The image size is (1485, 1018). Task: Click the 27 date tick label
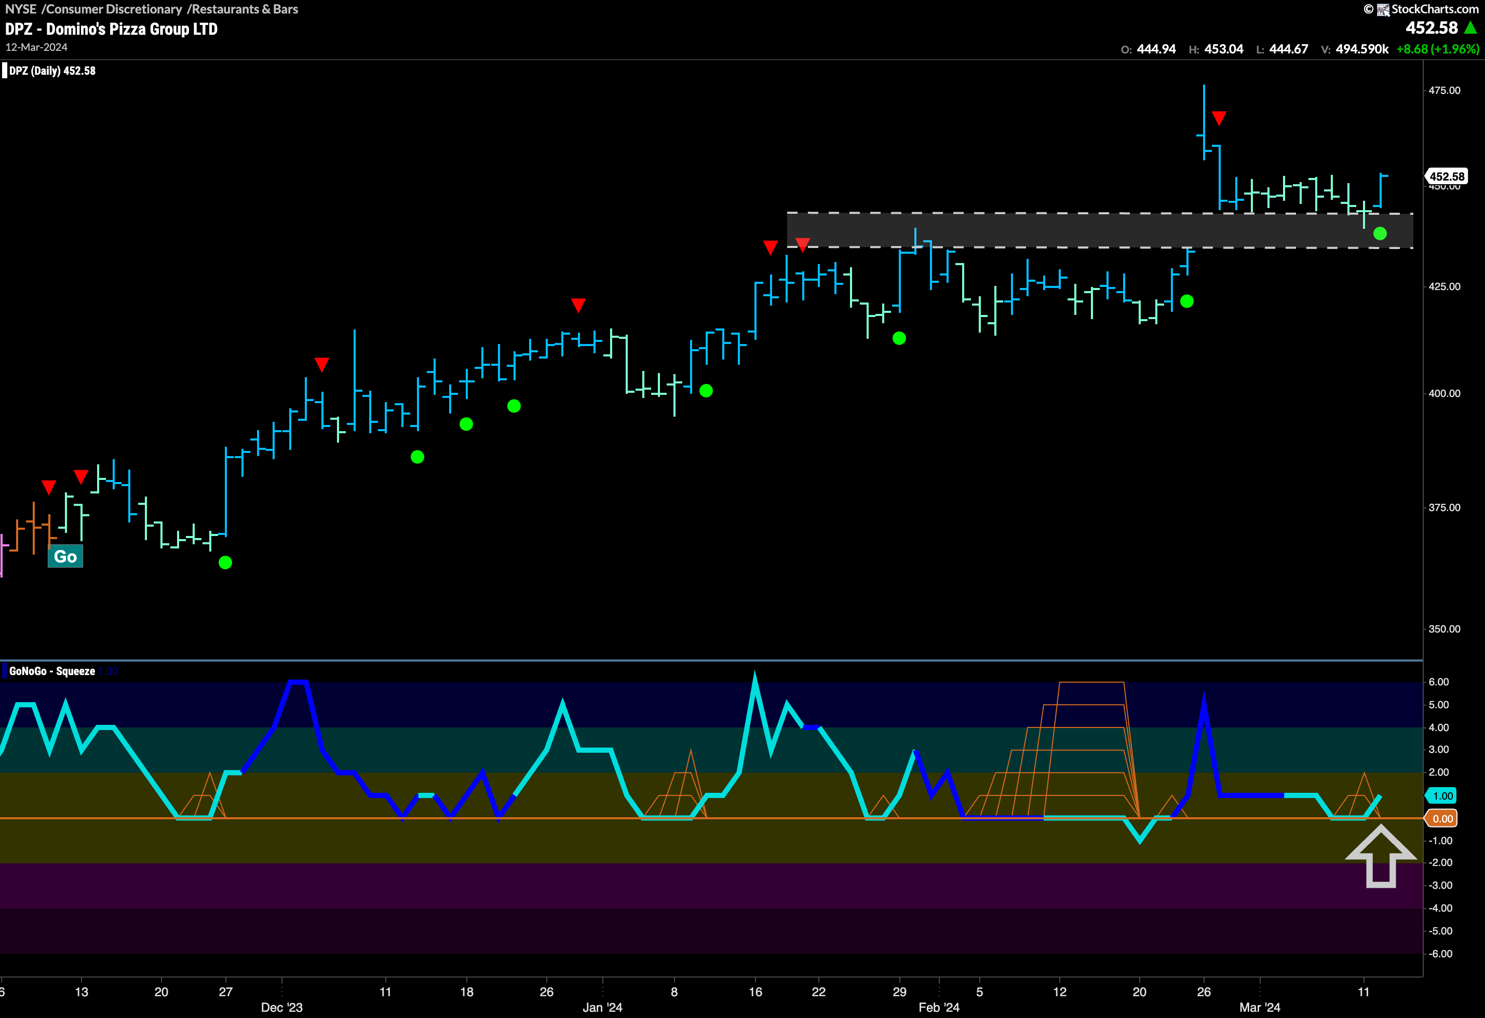pos(225,992)
